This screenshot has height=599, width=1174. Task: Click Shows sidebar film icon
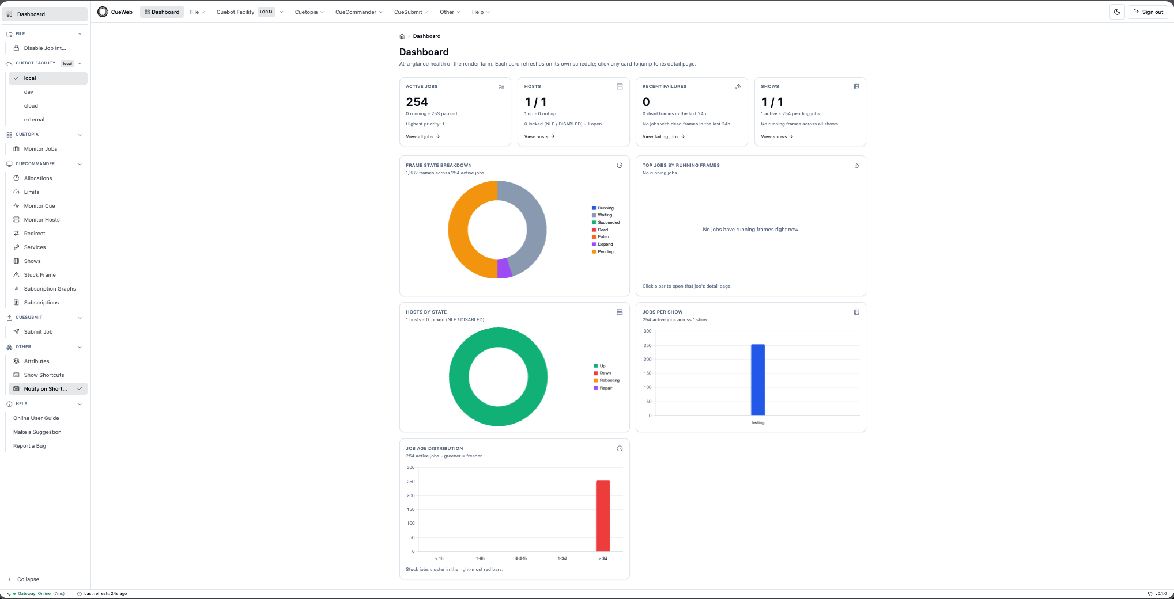tap(17, 261)
